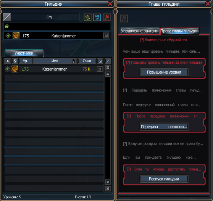
Task: Click the guild emblem square beside ГМ
Action: pos(7,17)
